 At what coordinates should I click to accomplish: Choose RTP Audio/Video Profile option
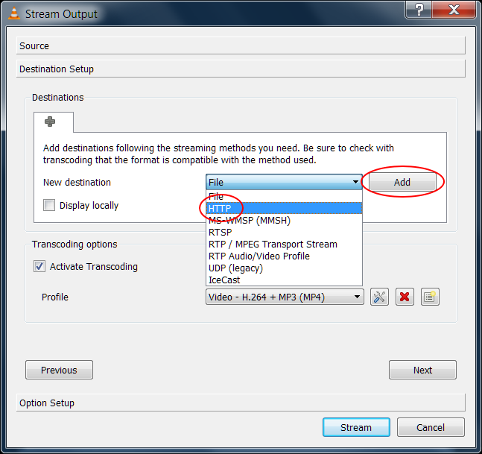(x=284, y=256)
